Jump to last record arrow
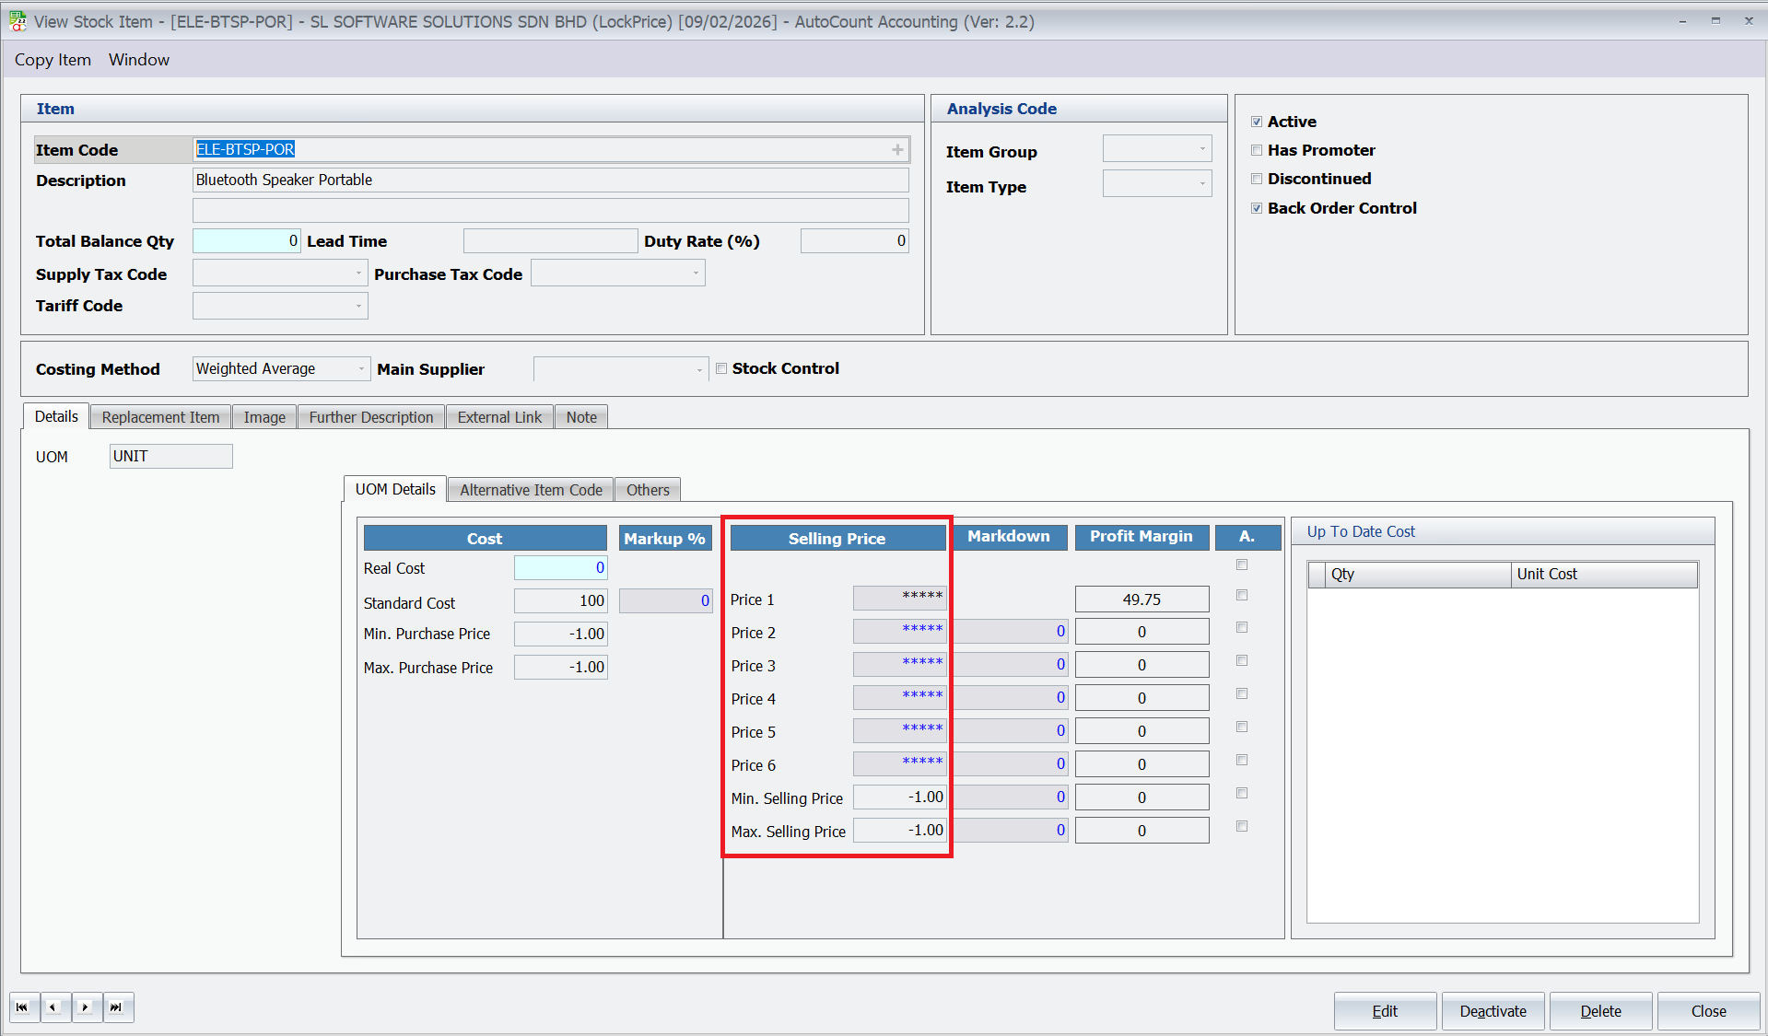Viewport: 1768px width, 1036px height. pos(117,1007)
